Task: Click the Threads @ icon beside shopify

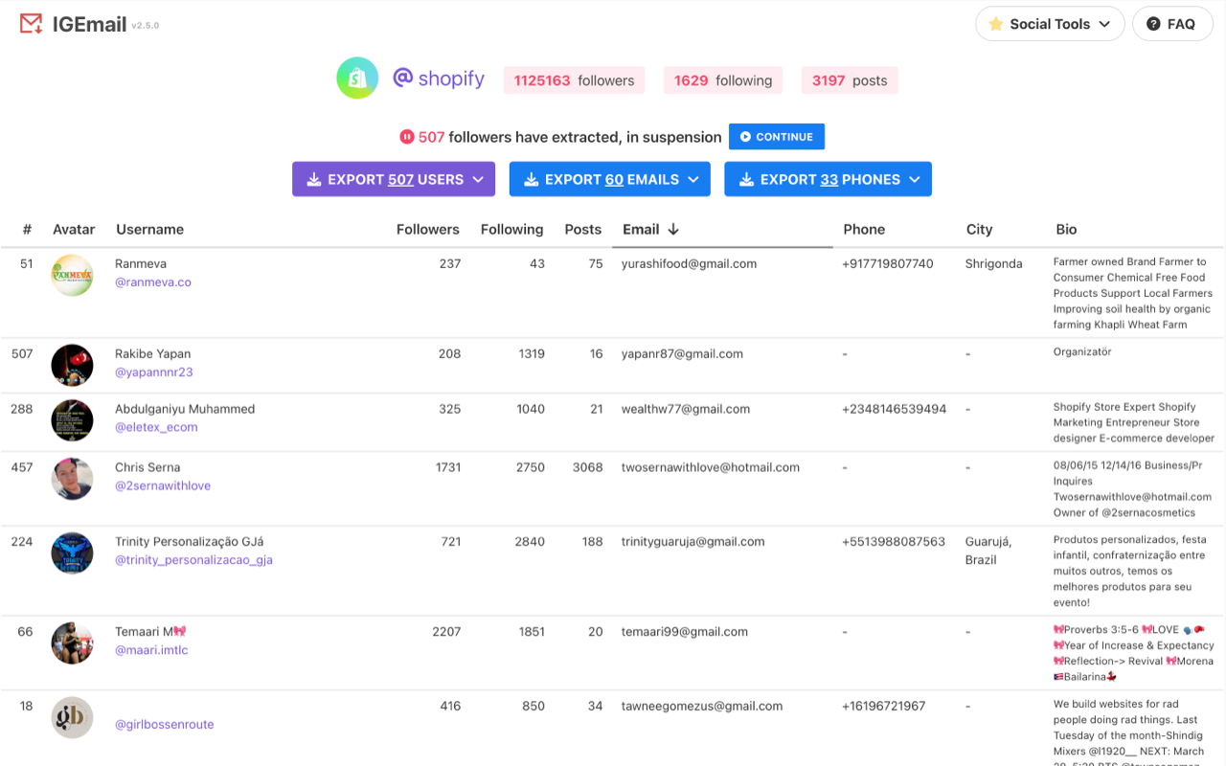Action: click(403, 78)
